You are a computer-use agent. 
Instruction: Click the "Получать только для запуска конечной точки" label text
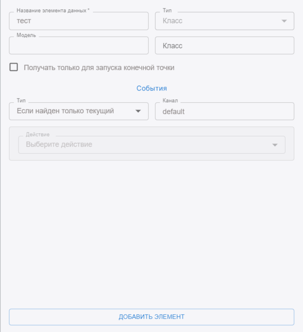coord(99,68)
